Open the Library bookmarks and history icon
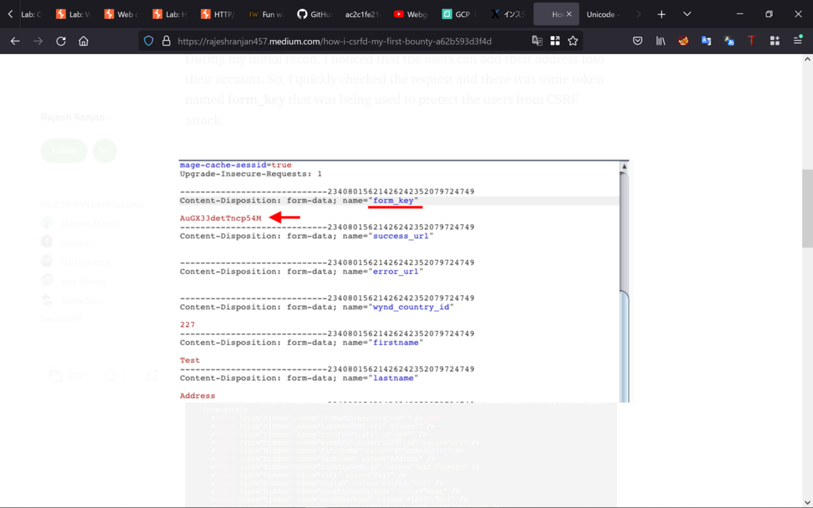813x508 pixels. (661, 41)
